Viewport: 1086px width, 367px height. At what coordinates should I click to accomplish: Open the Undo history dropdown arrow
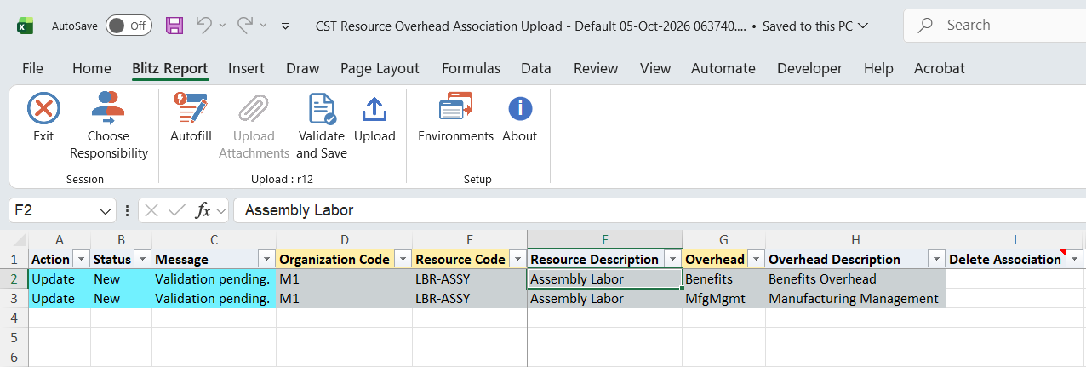(223, 26)
